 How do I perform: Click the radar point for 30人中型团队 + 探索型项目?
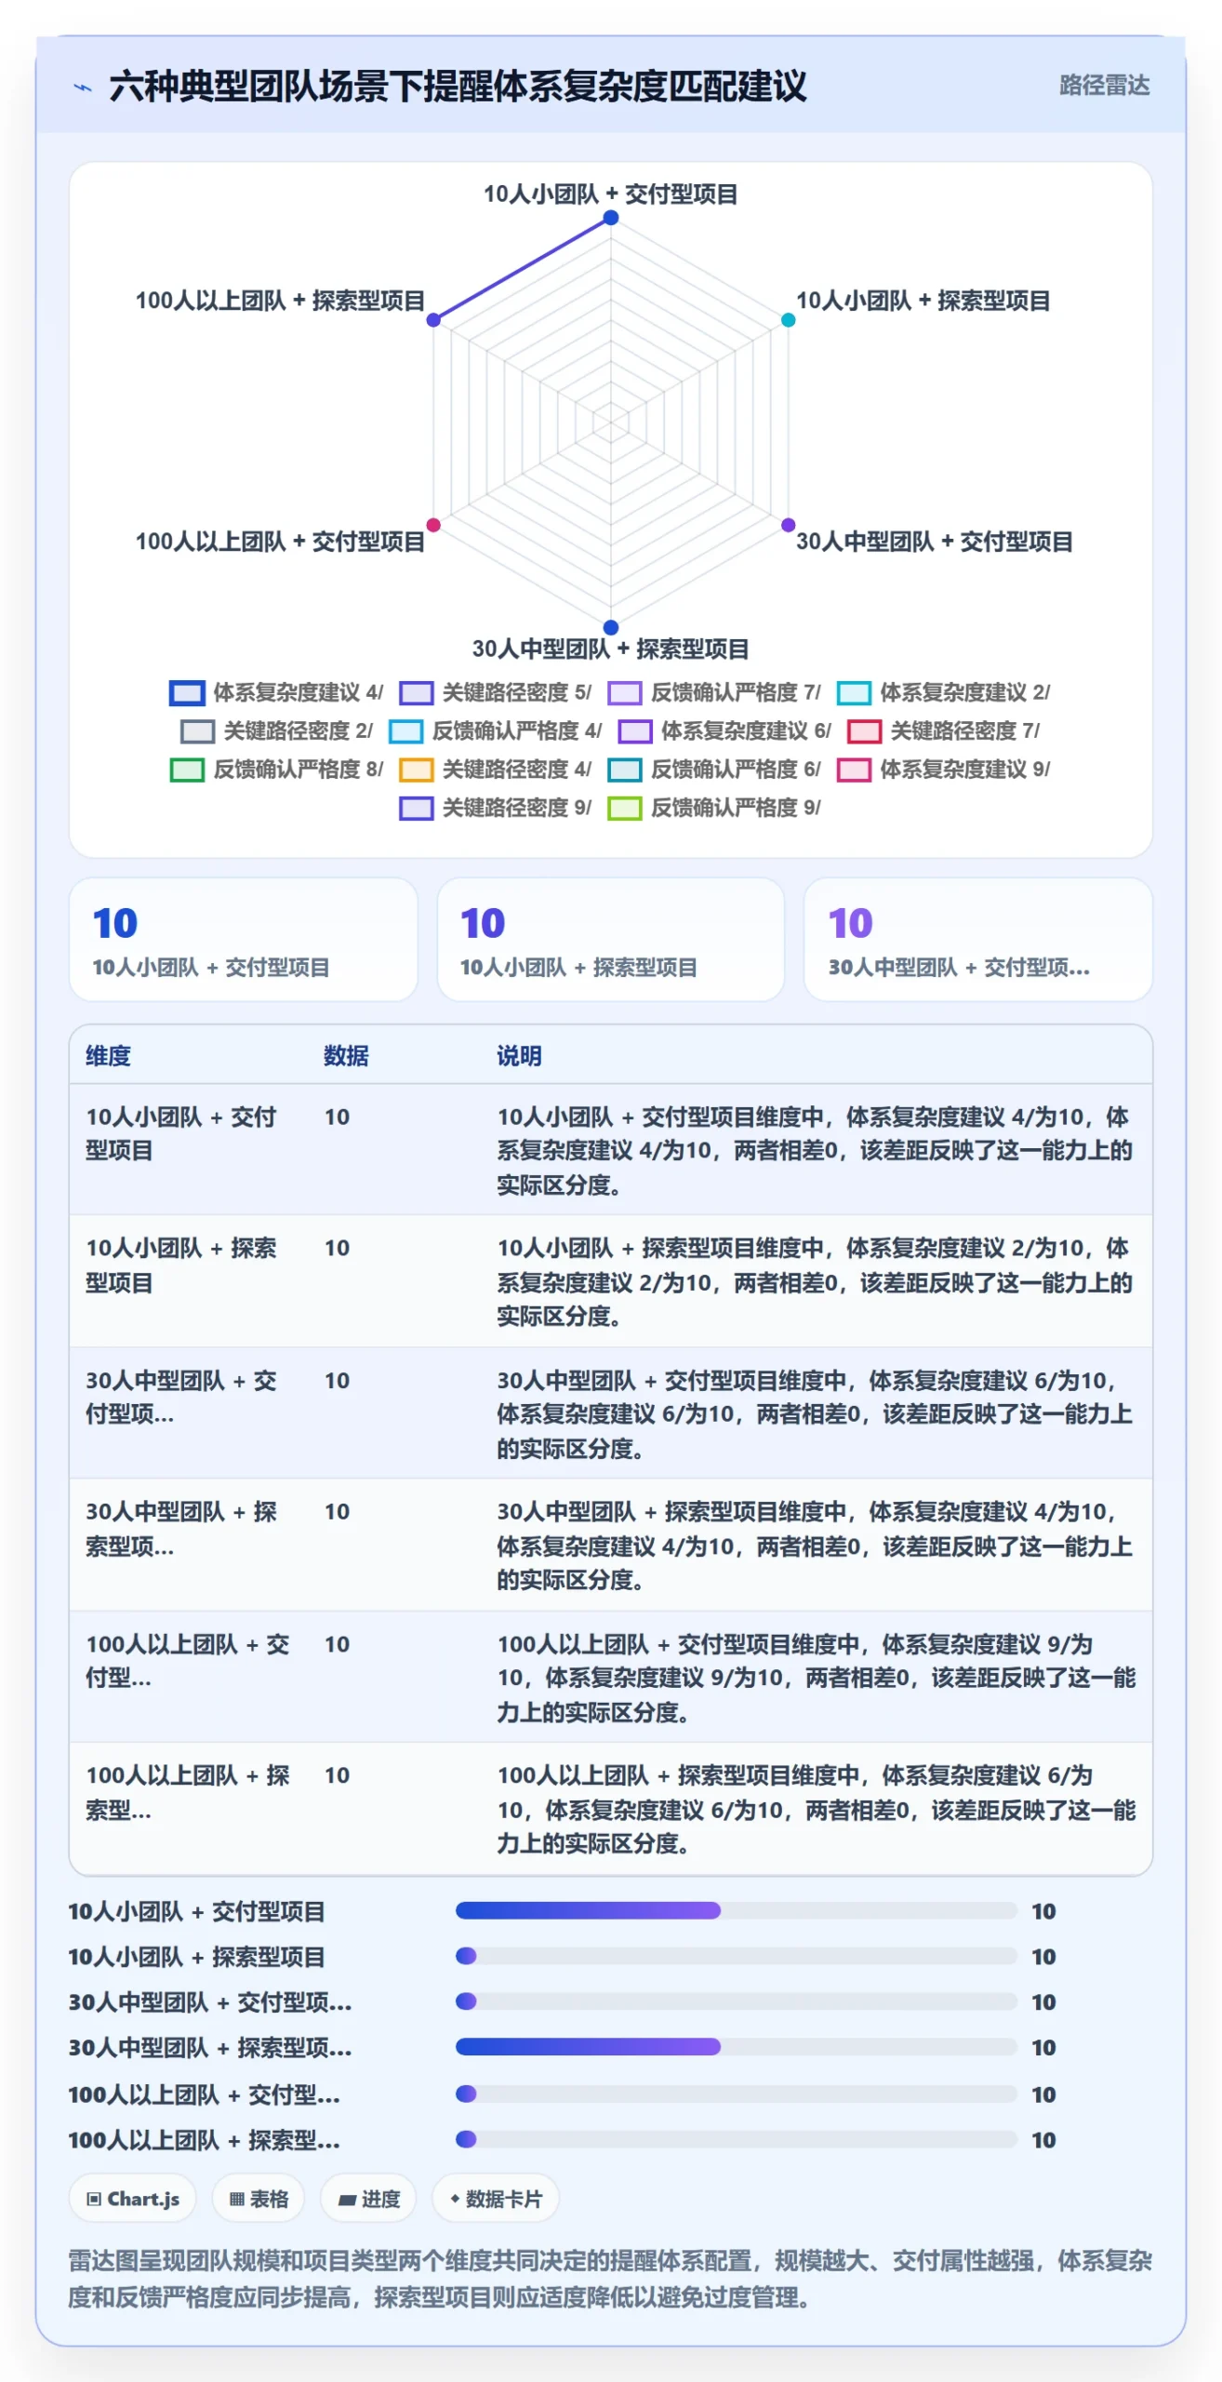point(611,627)
